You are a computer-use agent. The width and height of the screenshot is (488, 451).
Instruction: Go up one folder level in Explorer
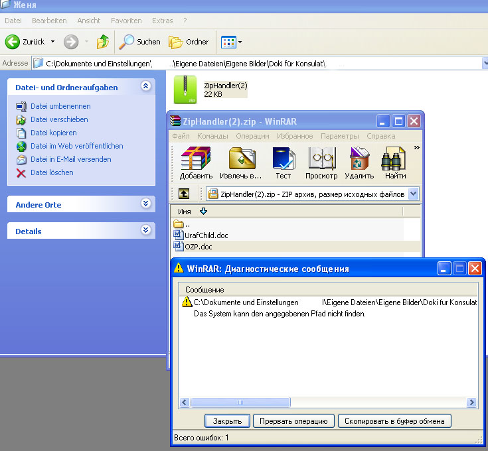pos(103,42)
